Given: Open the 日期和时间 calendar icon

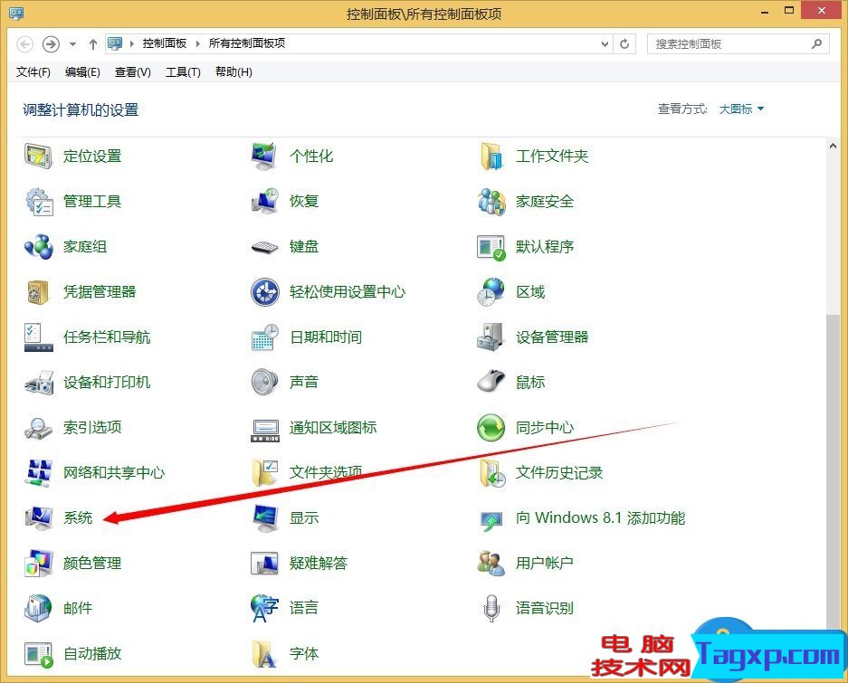Looking at the screenshot, I should (x=265, y=337).
